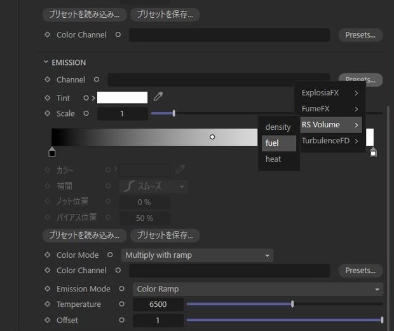Viewport: 394px width, 331px height.
Task: Open the FumeFX submenu
Action: point(330,109)
